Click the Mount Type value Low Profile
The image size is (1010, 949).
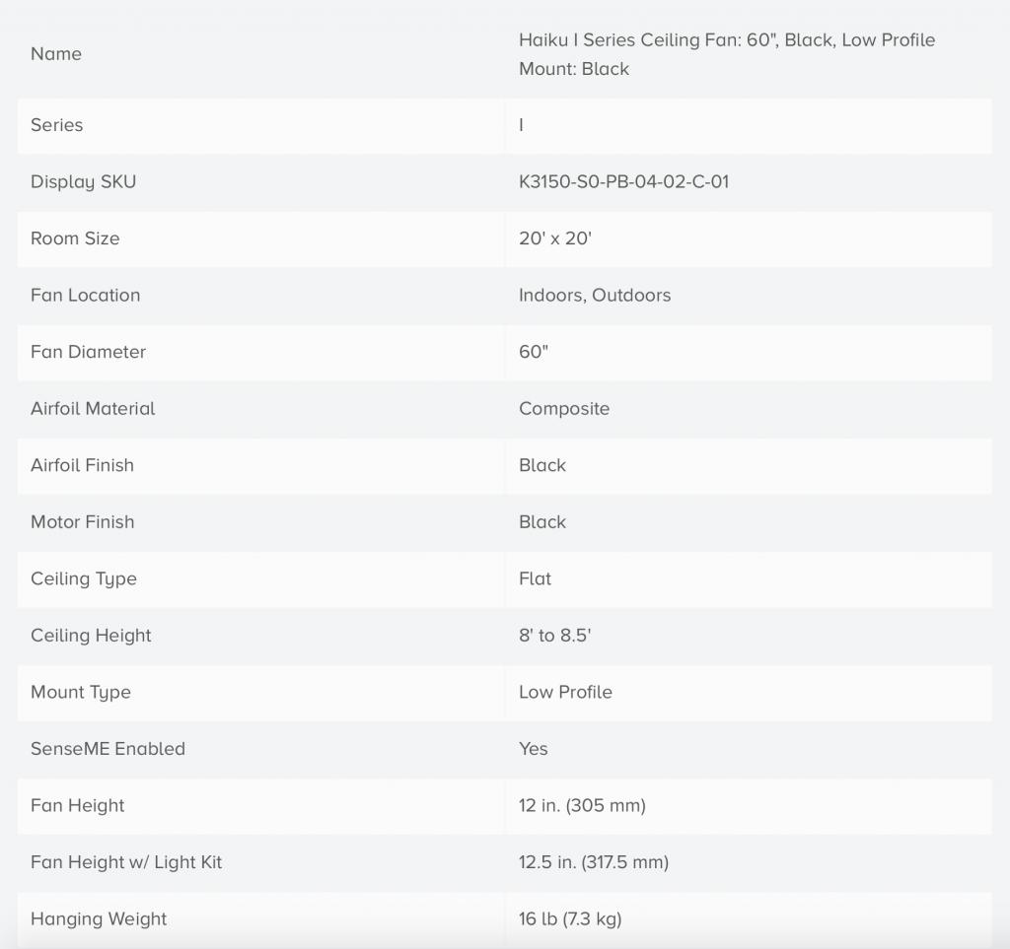[565, 692]
